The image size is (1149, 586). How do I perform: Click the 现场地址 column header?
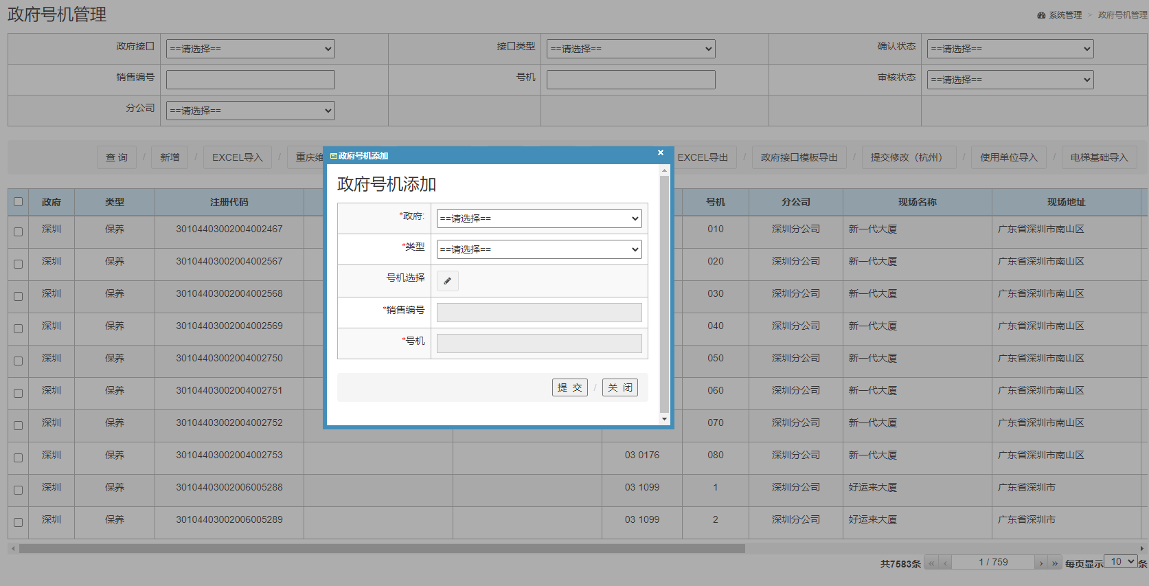(x=1067, y=203)
